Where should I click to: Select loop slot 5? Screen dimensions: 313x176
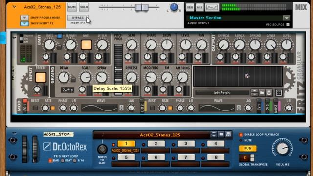point(126,157)
